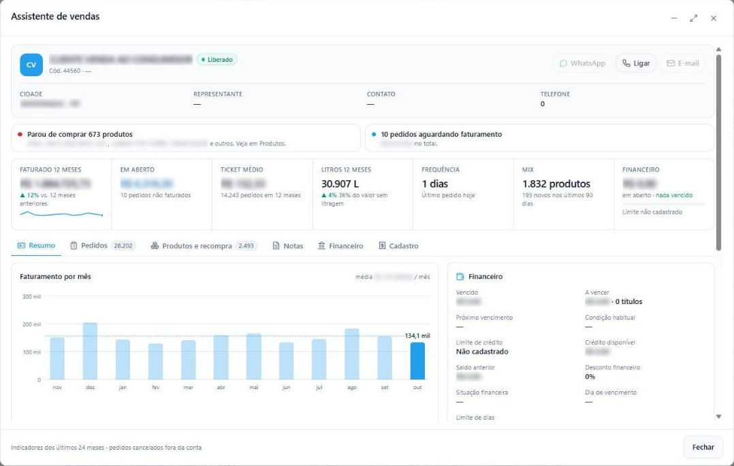Viewport: 734px width, 466px height.
Task: Click the 'Faturamento por mês' chart title
Action: coord(55,276)
